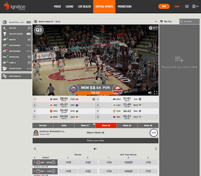Select Camels in the sidebar
201x176 pixels.
point(17,63)
